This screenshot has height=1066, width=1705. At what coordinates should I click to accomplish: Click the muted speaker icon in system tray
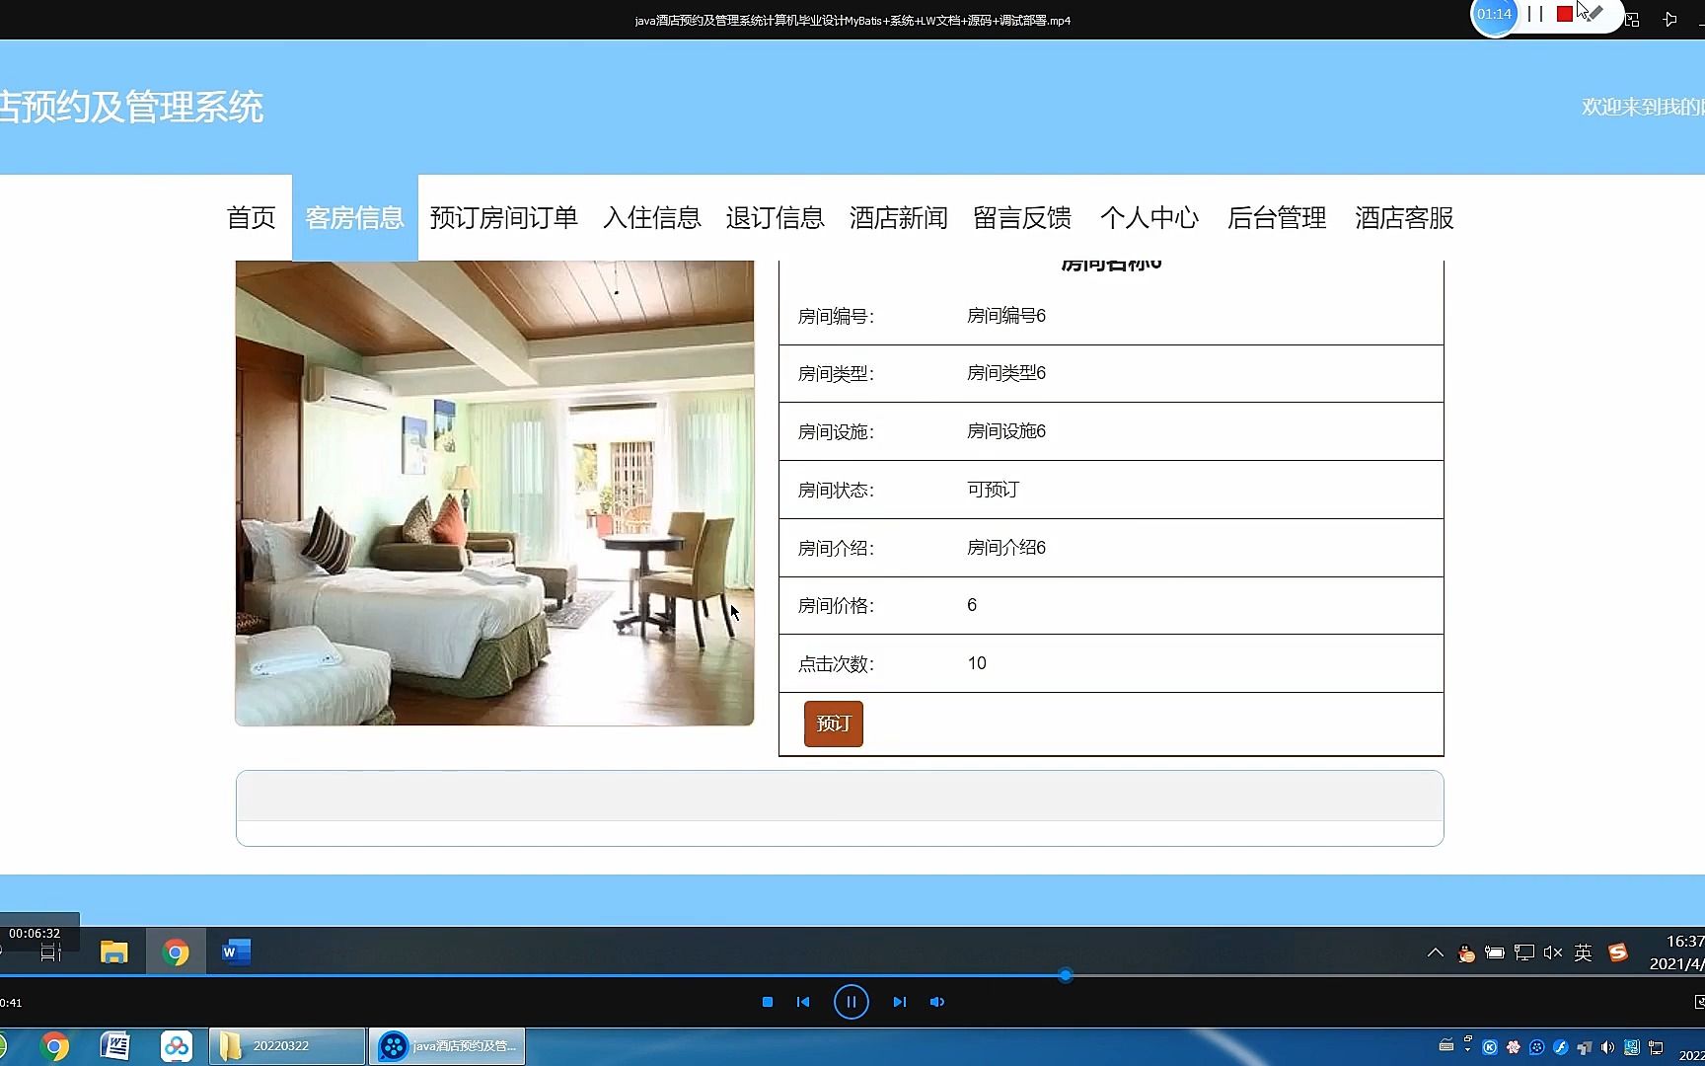click(x=1552, y=952)
